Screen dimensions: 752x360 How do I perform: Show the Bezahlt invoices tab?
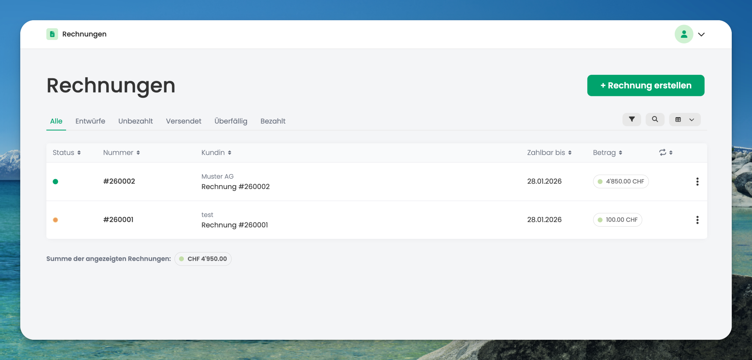[273, 121]
